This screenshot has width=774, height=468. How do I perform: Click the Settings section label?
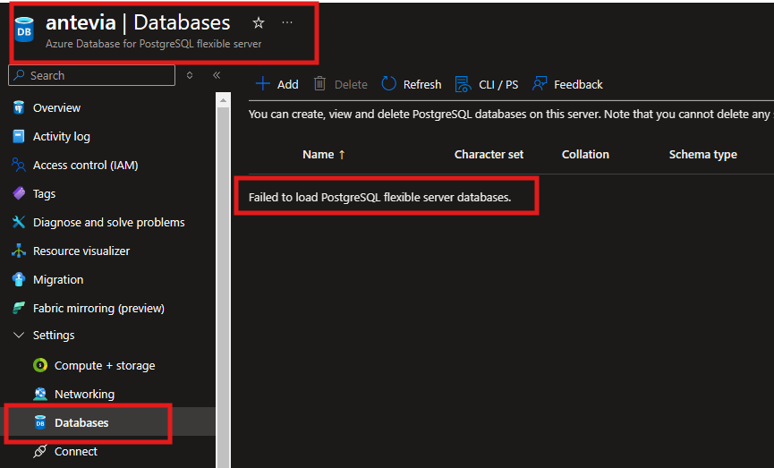pos(54,336)
